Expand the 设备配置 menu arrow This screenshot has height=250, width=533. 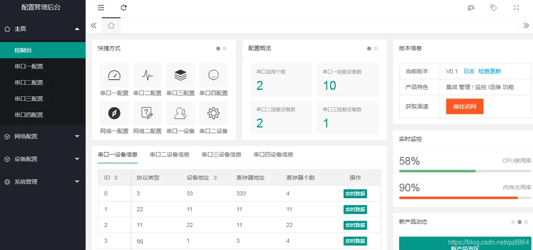click(x=77, y=159)
